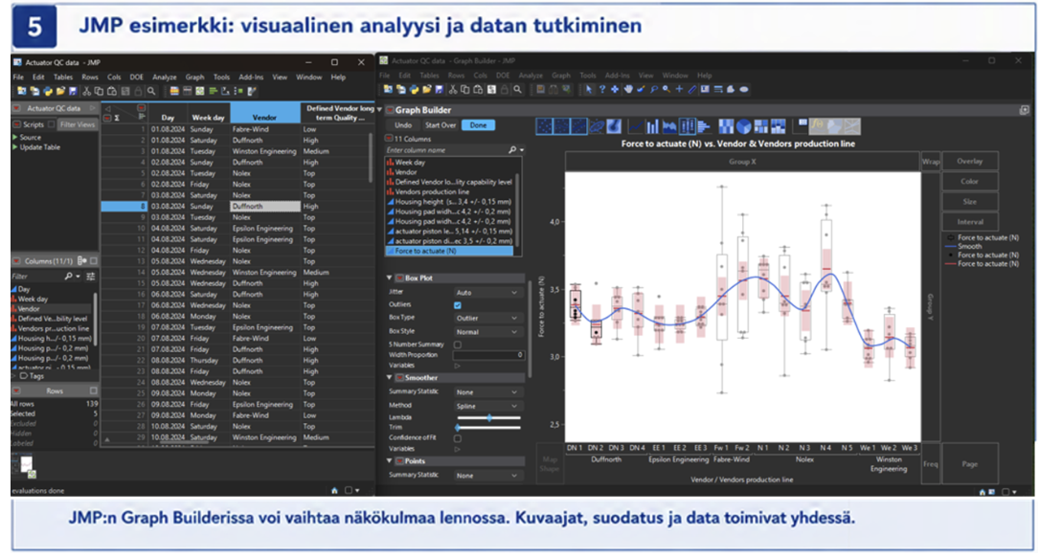Collapse the Smoother section triangle
Viewport: 1040px width, 556px height.
pos(390,377)
